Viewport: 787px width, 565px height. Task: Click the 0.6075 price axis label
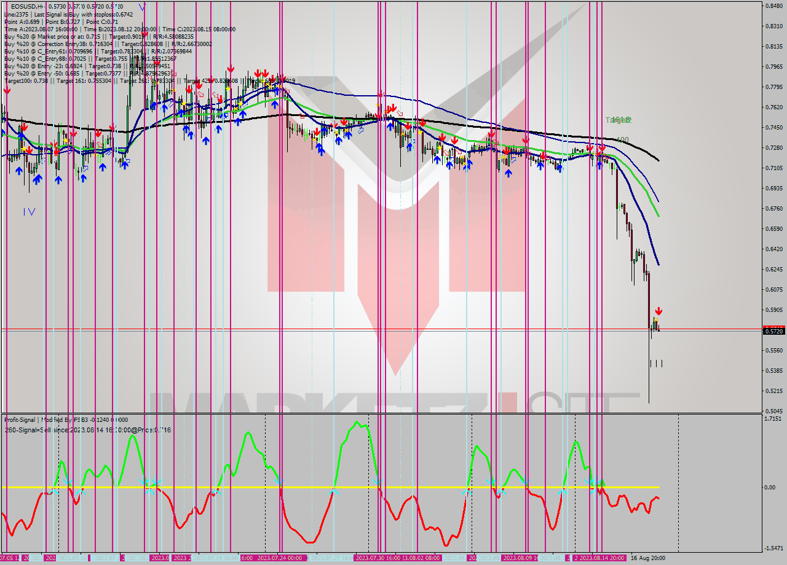[774, 290]
